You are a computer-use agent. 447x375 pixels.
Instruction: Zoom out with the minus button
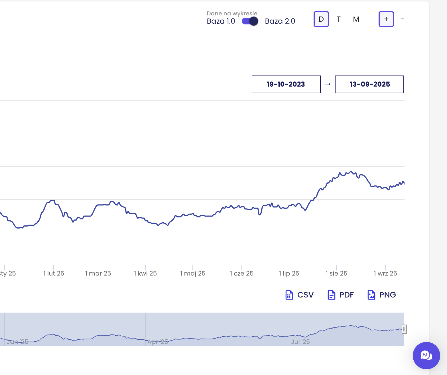402,19
